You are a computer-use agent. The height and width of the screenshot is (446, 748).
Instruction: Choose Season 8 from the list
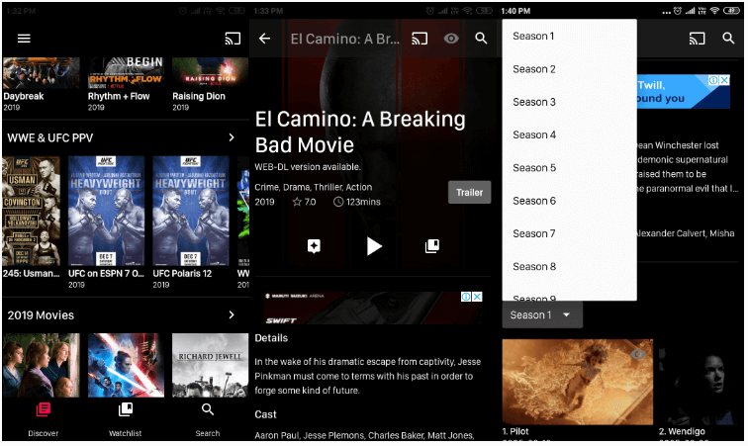pyautogui.click(x=569, y=267)
